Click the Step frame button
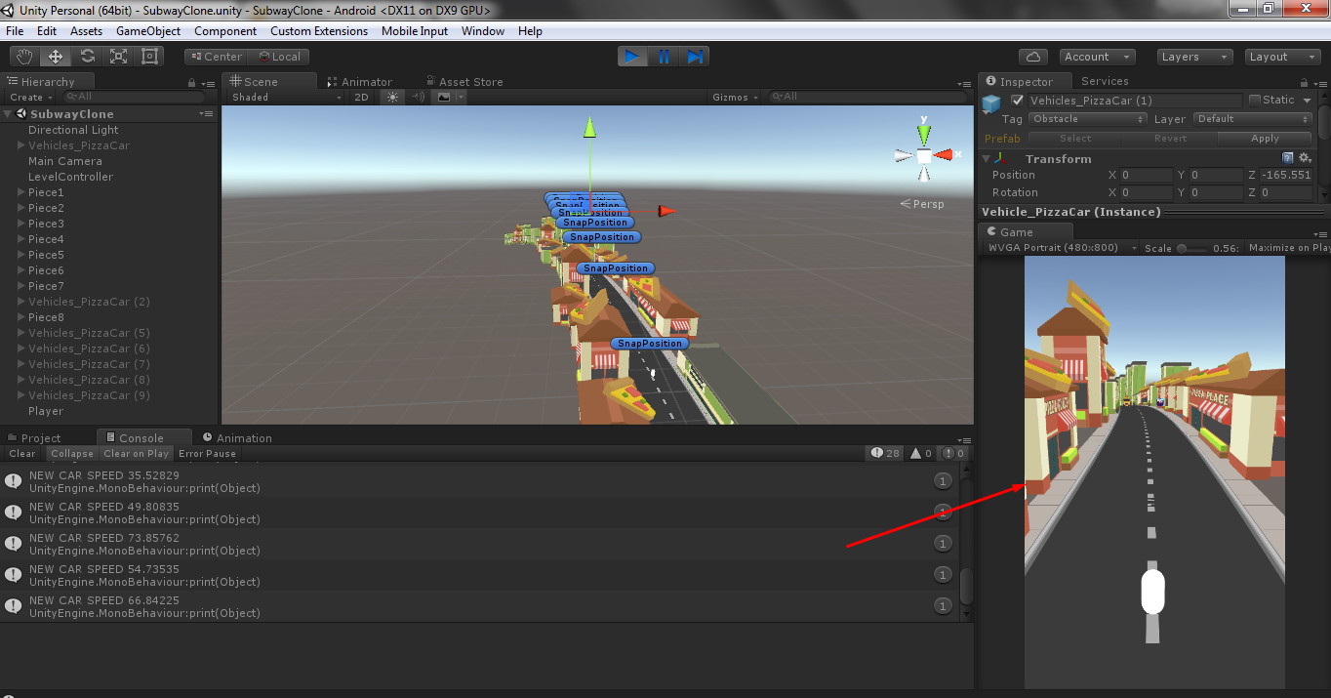The width and height of the screenshot is (1331, 698). (x=695, y=57)
